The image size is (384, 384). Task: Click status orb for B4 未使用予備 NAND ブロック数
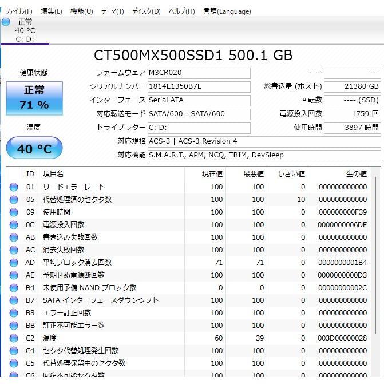pyautogui.click(x=14, y=288)
